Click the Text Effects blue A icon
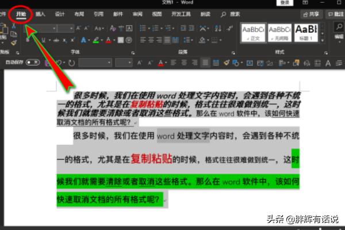 (x=83, y=40)
